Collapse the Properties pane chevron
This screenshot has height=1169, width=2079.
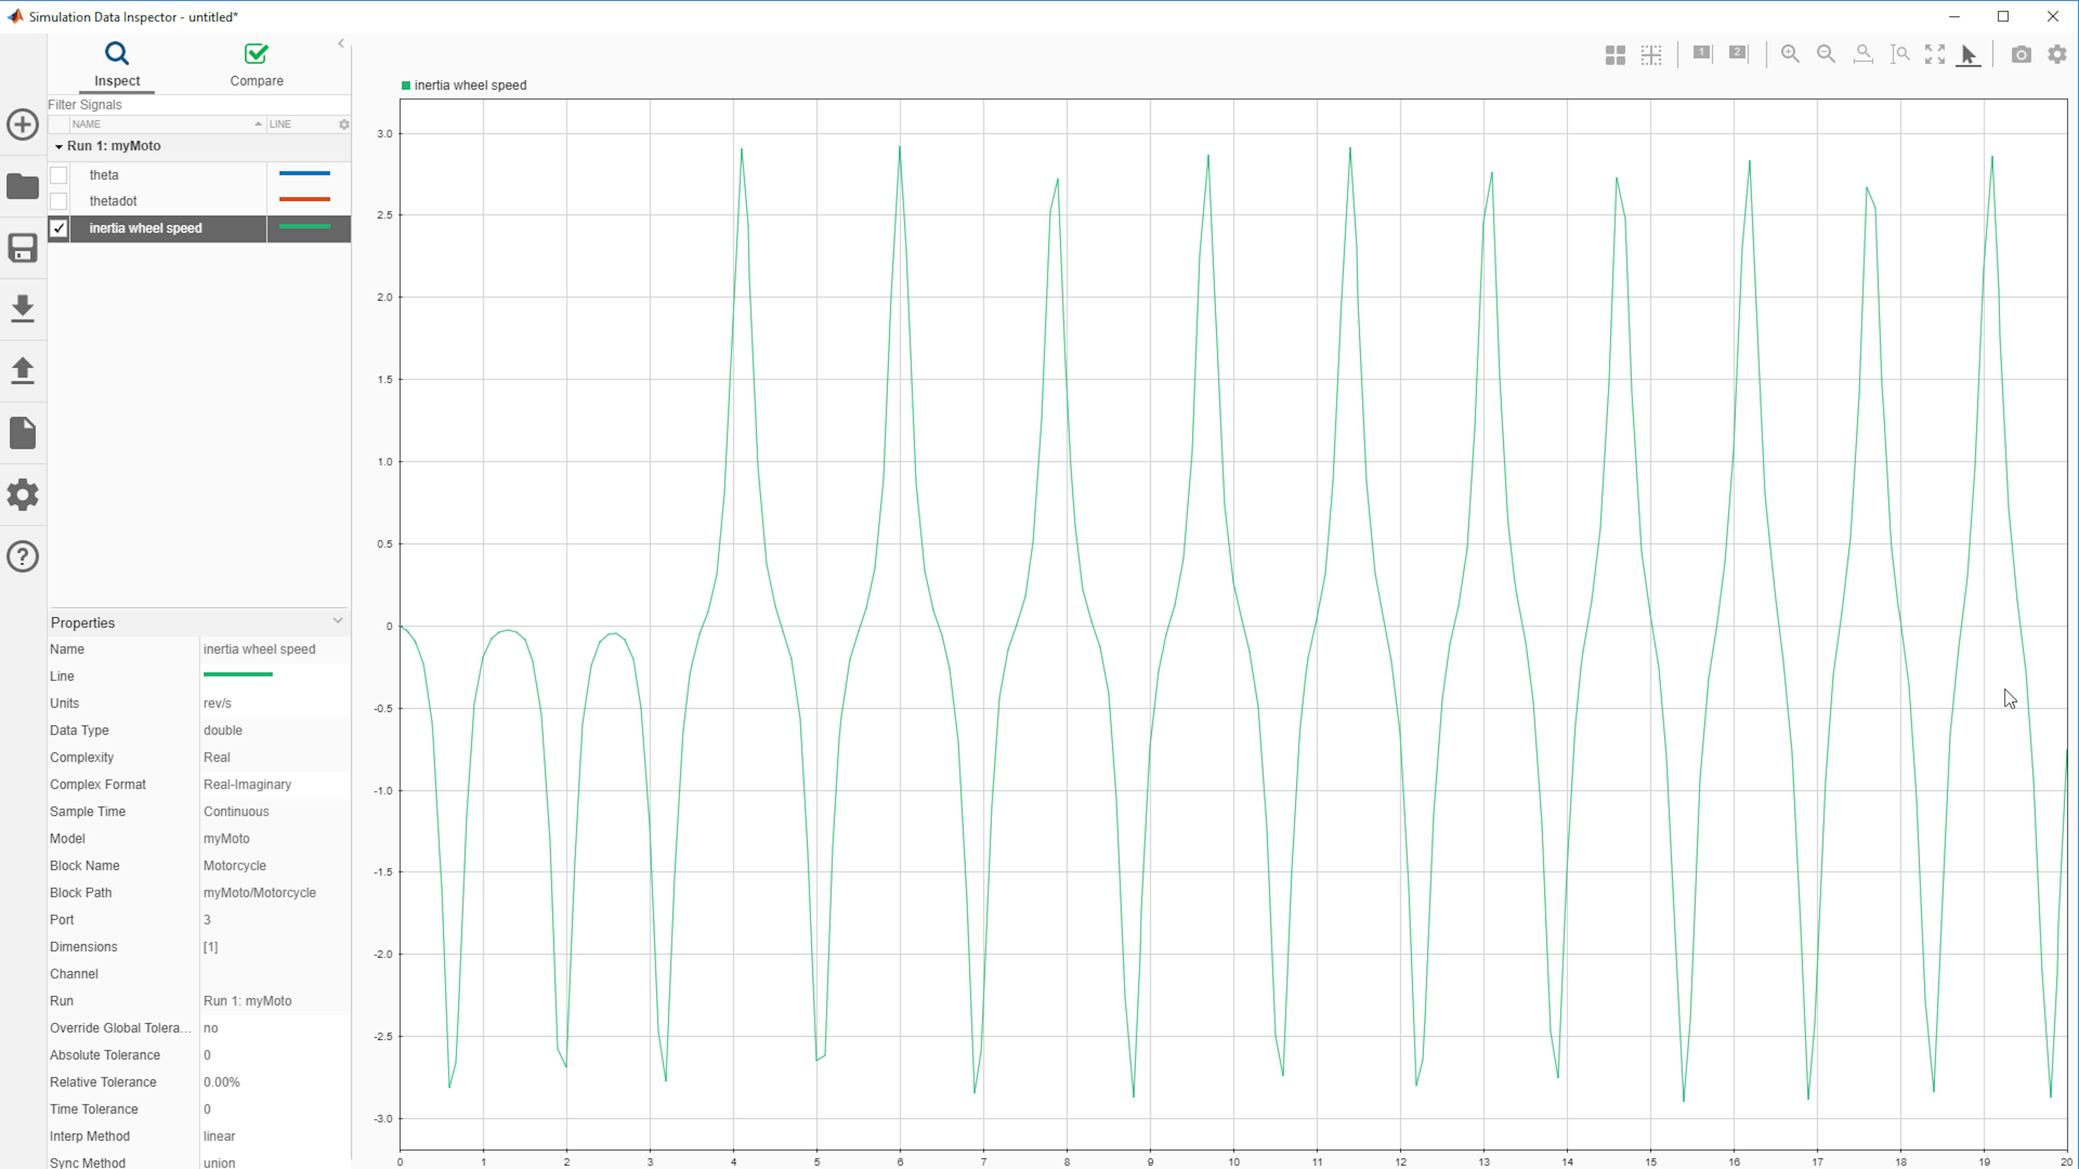337,620
